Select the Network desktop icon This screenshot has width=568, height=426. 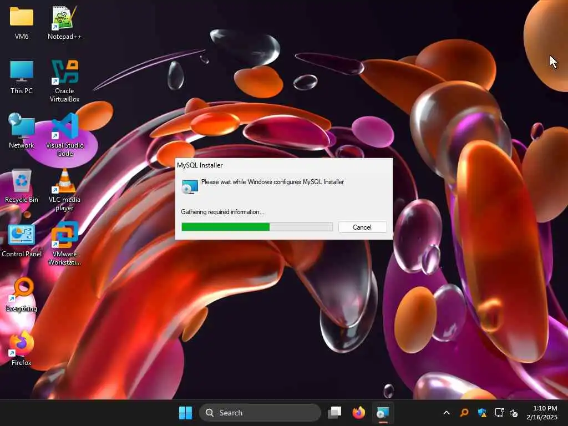click(x=22, y=131)
